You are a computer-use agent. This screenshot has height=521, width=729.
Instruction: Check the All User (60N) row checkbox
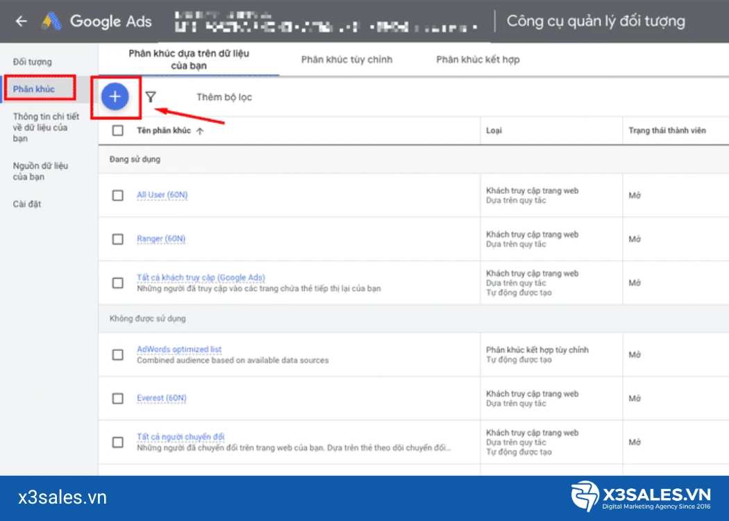tap(117, 195)
